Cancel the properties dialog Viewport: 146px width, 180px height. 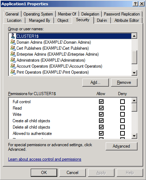tap(72, 173)
